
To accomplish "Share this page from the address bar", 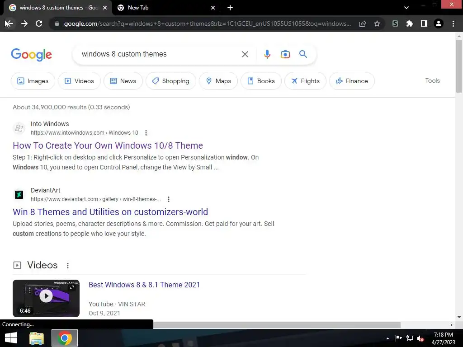I will click(363, 23).
